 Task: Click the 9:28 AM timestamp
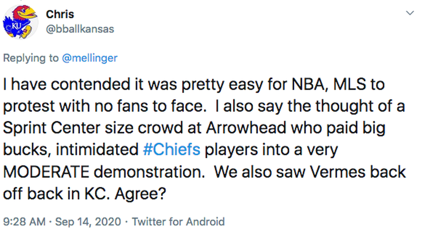24,222
